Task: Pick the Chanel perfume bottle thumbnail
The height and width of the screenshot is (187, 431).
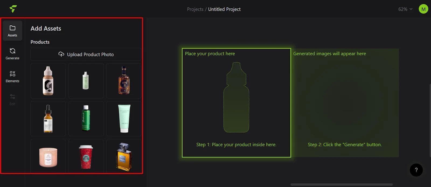Action: pyautogui.click(x=124, y=157)
